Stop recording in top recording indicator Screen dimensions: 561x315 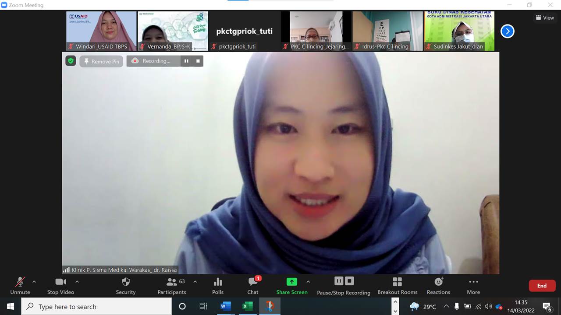click(x=198, y=61)
